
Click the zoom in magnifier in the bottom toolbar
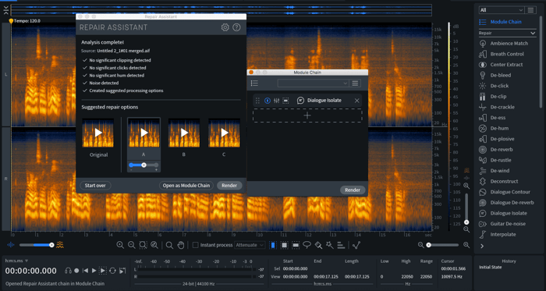coord(120,245)
